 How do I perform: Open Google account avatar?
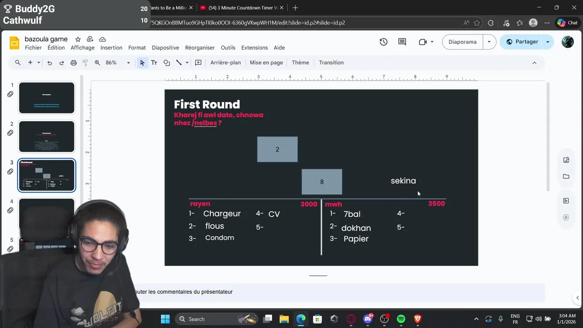pos(568,42)
